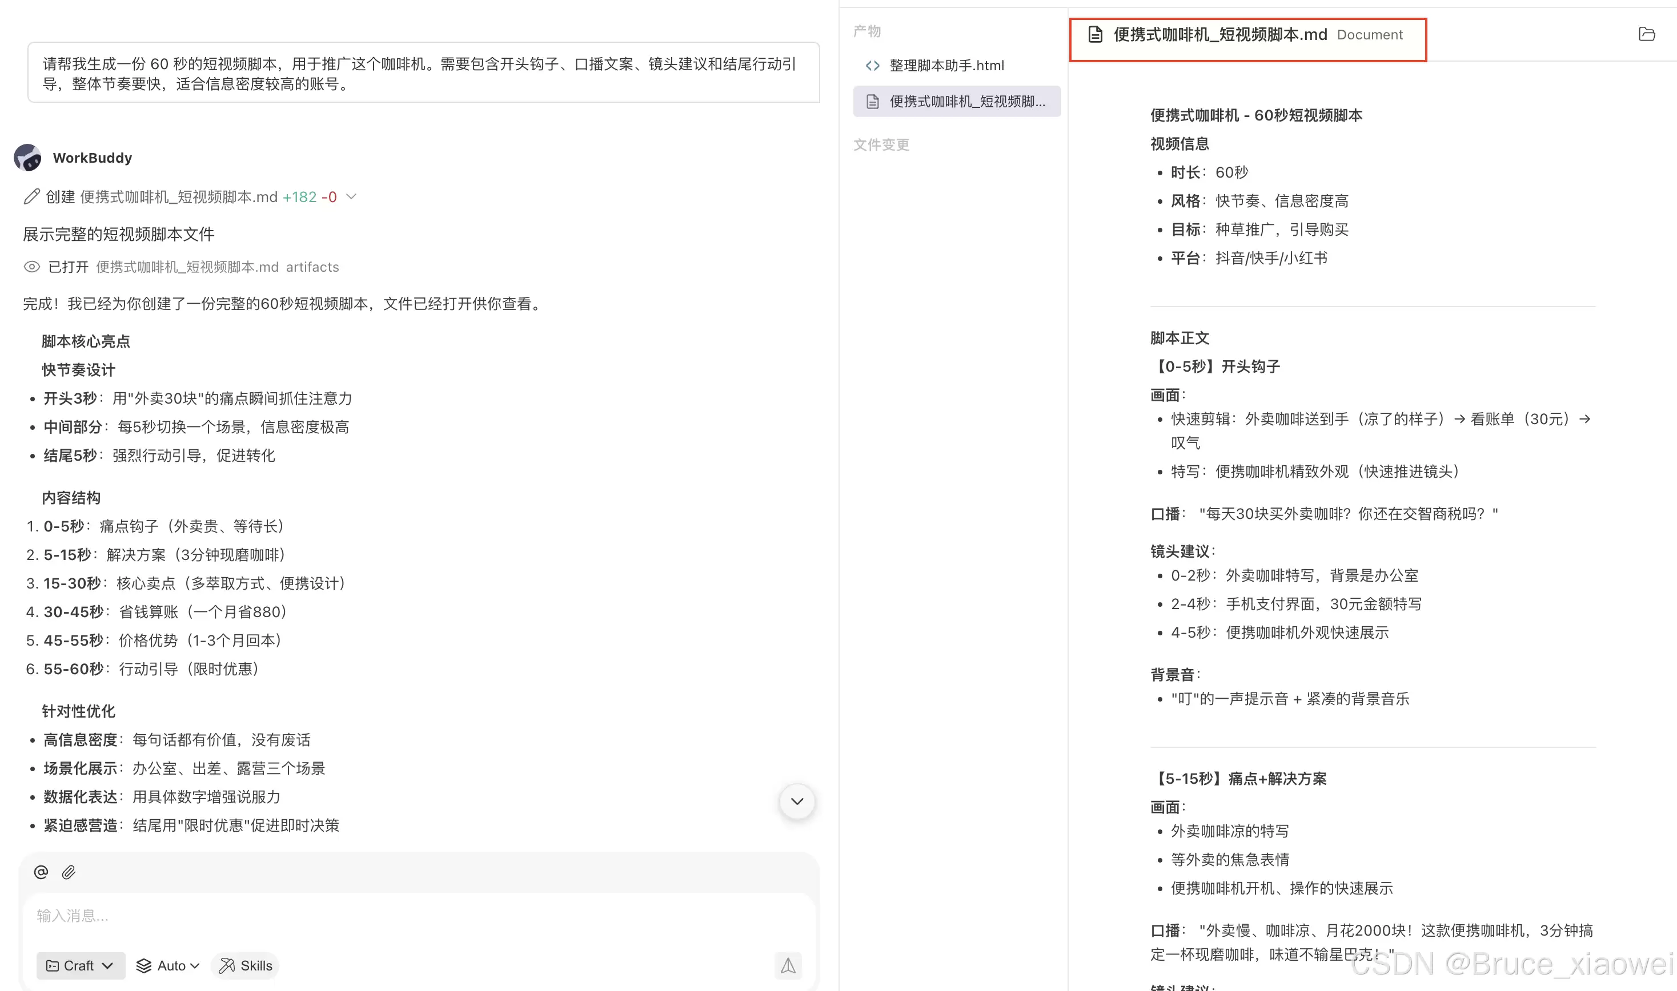This screenshot has width=1677, height=991.
Task: Click the 输入消息 input field
Action: tap(401, 916)
